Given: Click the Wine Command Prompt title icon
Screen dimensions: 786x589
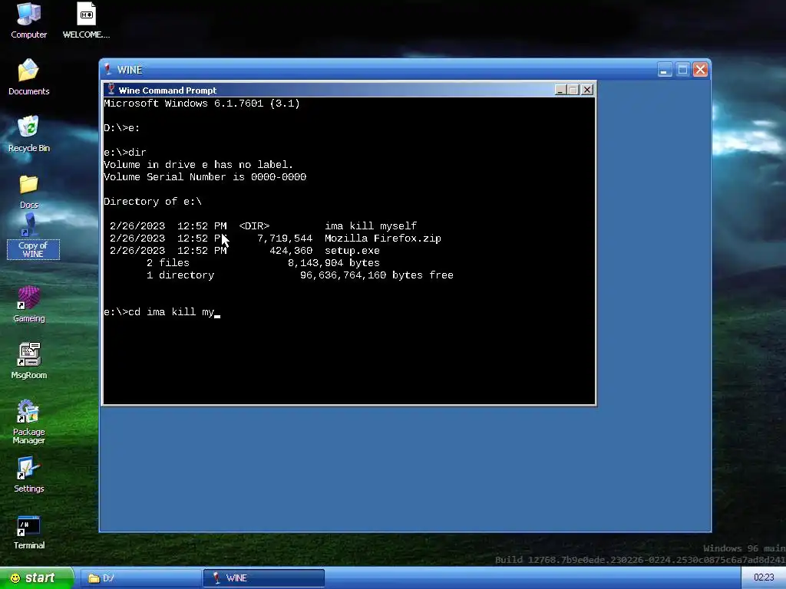Looking at the screenshot, I should (111, 90).
